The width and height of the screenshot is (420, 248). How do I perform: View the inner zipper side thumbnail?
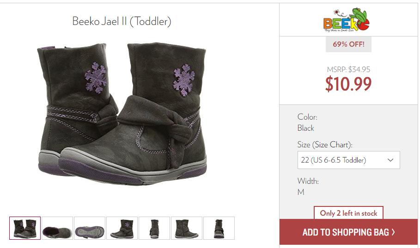(x=187, y=228)
